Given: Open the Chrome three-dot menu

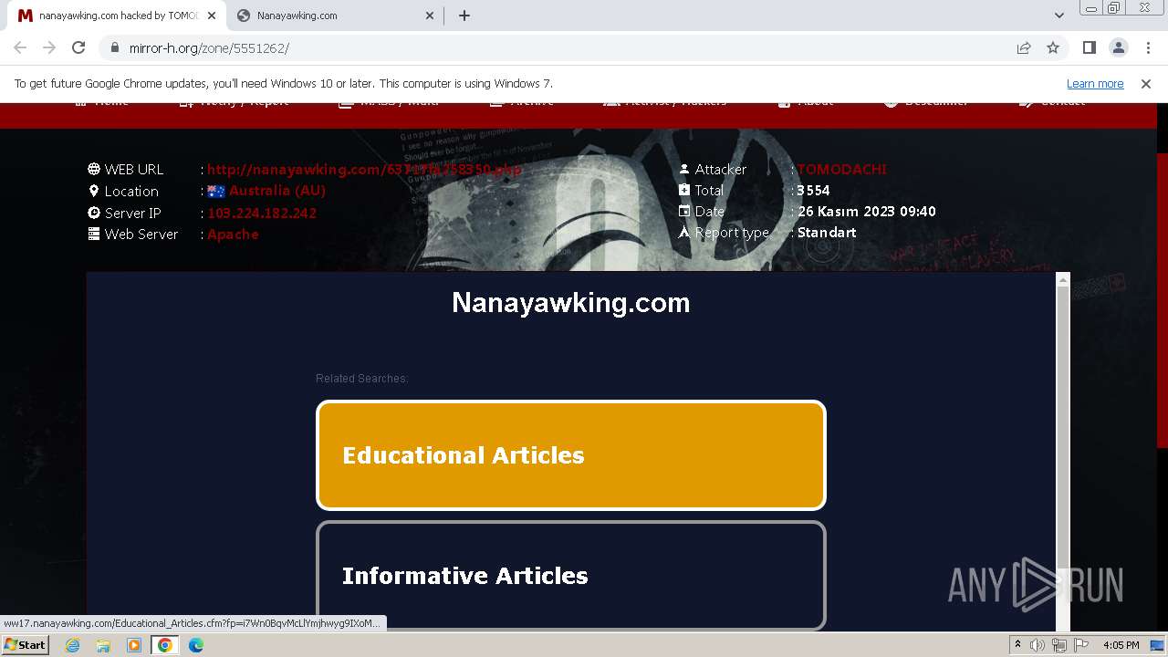Looking at the screenshot, I should click(1148, 47).
